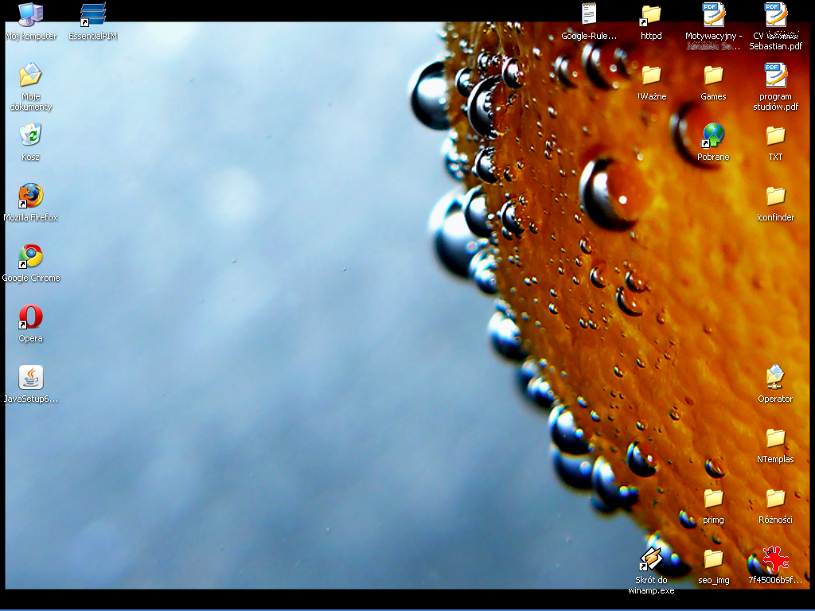Click the Pobrane shortcut icon
Screen dimensions: 815x611
tap(713, 135)
